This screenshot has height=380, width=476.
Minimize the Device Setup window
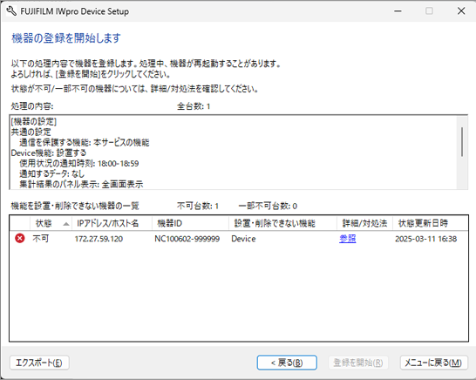pos(398,11)
